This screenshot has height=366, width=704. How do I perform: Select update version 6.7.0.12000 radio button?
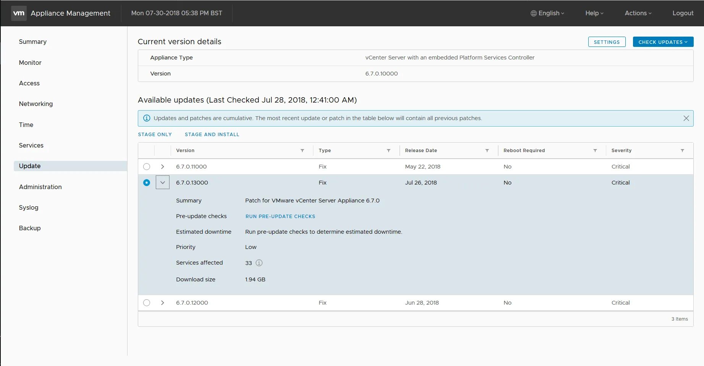pyautogui.click(x=147, y=303)
